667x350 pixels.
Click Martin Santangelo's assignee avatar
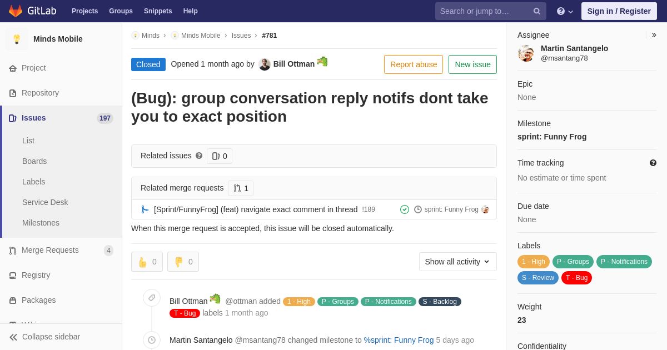526,53
